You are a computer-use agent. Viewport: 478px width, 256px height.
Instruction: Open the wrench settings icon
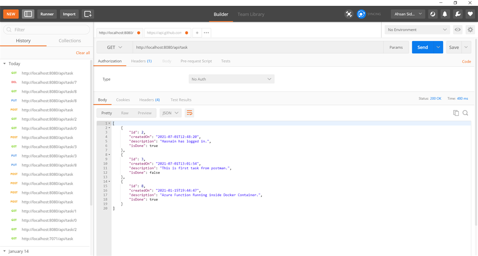tap(458, 14)
